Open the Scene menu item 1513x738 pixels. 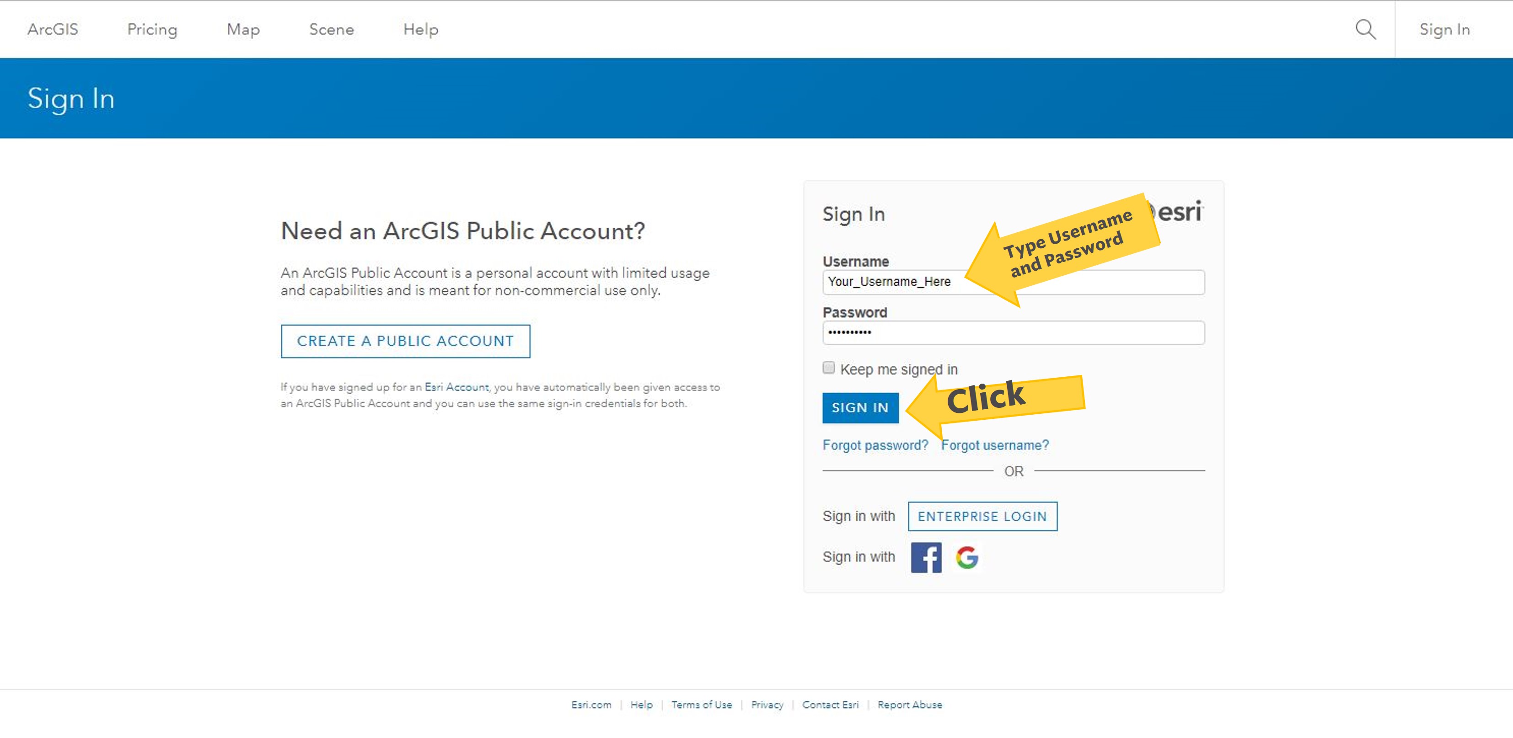point(331,29)
